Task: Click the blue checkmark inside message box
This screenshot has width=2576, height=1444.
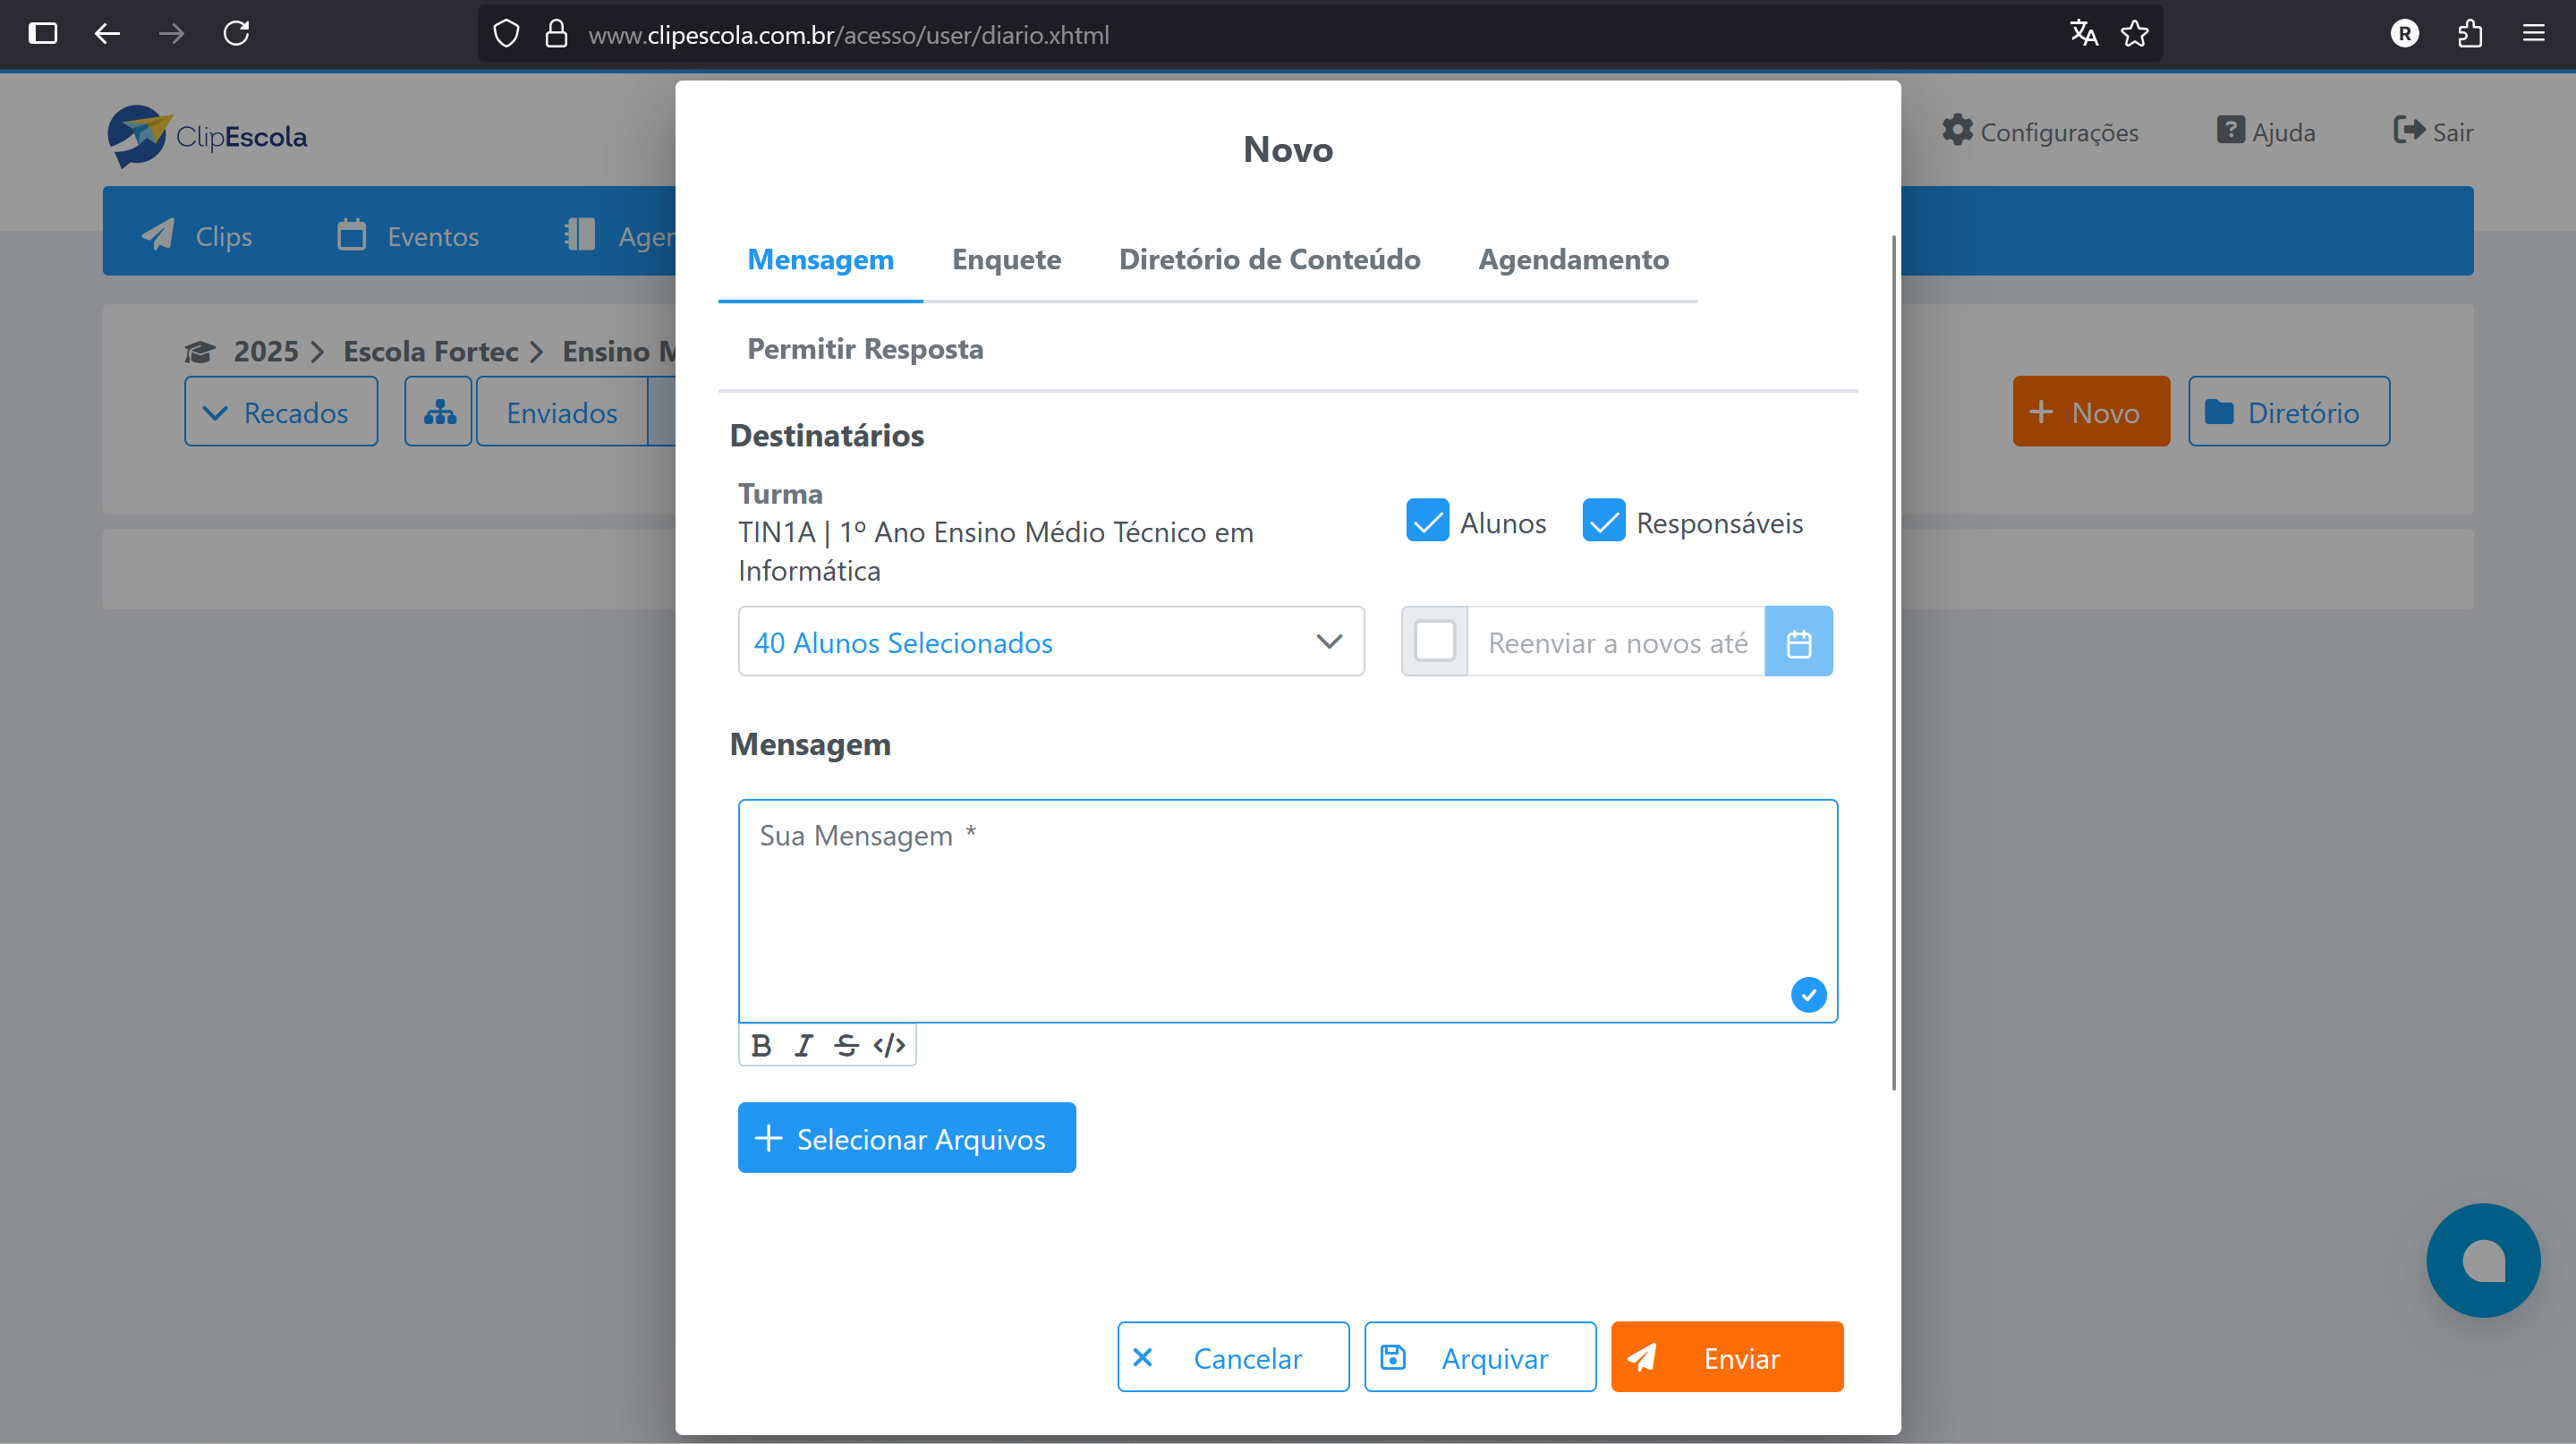Action: tap(1808, 995)
